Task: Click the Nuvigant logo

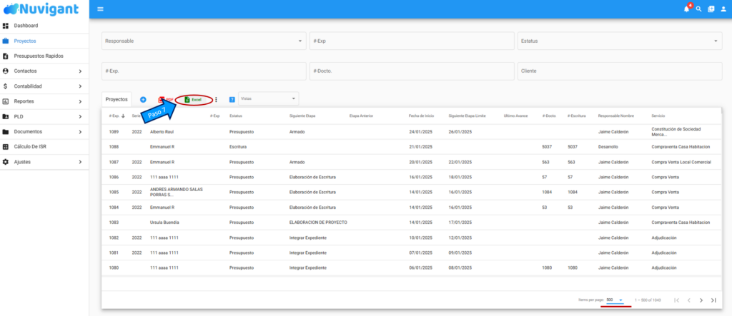Action: point(41,9)
